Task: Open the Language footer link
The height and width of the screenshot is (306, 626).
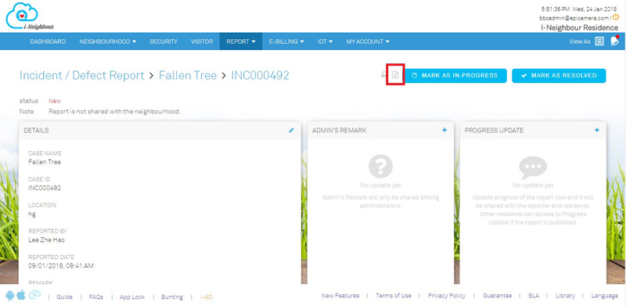Action: coord(605,296)
